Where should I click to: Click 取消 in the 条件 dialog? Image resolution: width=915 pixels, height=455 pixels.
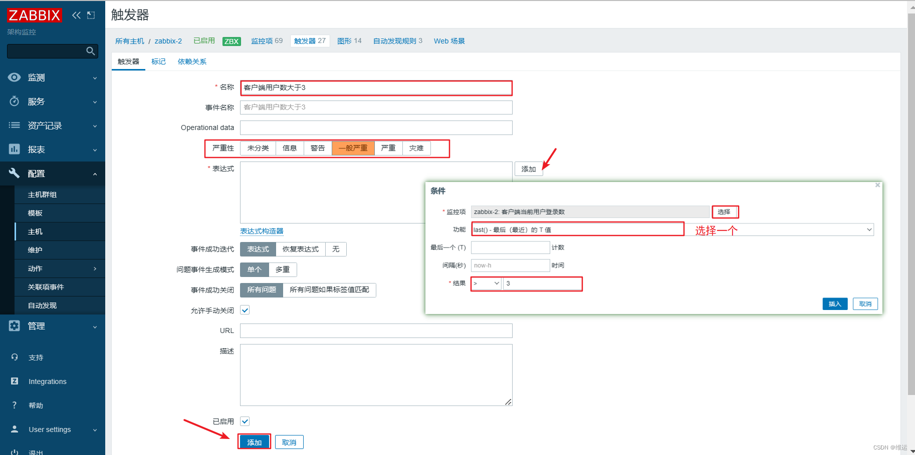click(x=865, y=304)
